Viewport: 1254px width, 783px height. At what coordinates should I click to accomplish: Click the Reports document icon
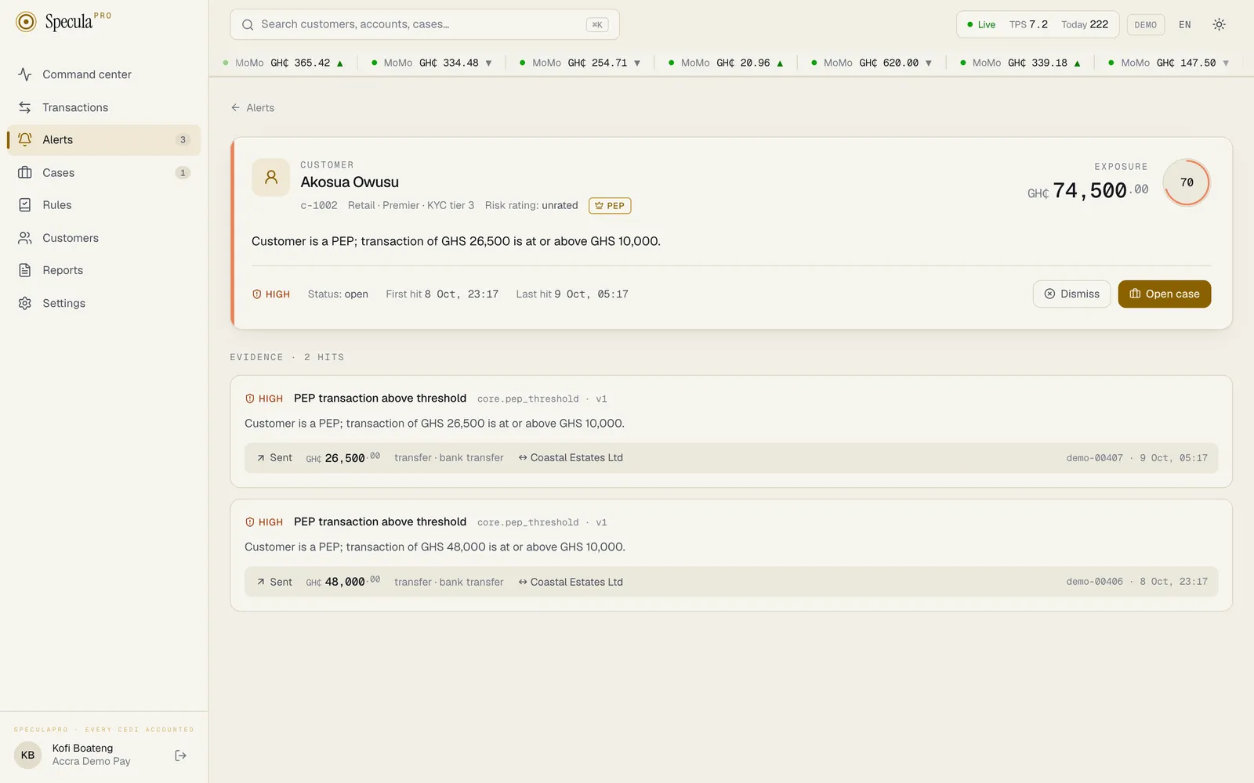25,270
